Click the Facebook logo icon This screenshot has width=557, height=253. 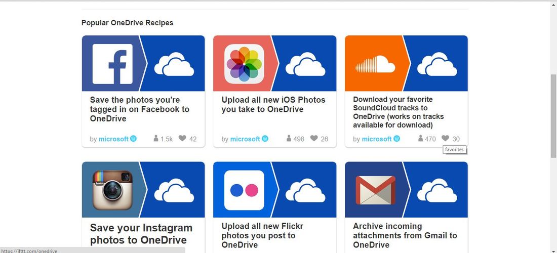pyautogui.click(x=112, y=64)
